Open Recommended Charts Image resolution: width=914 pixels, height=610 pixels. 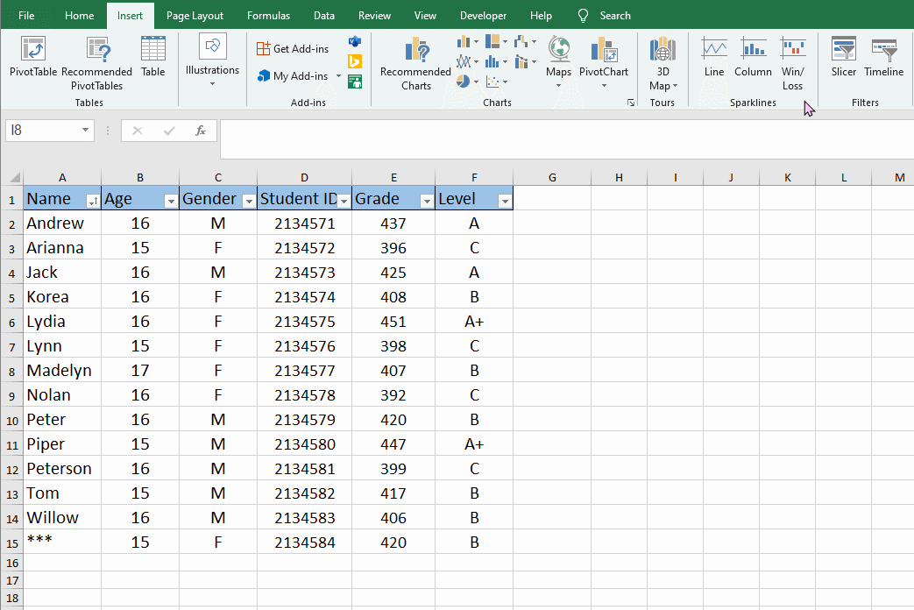point(415,64)
